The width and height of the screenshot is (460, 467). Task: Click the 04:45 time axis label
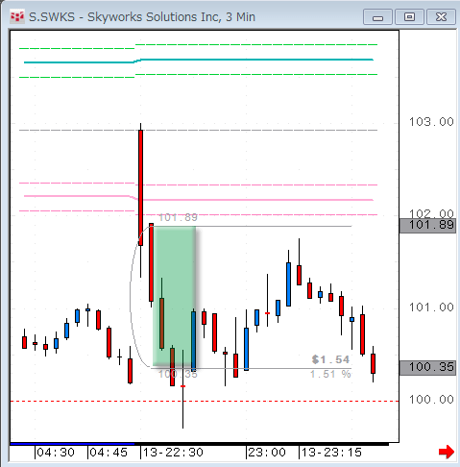(109, 453)
